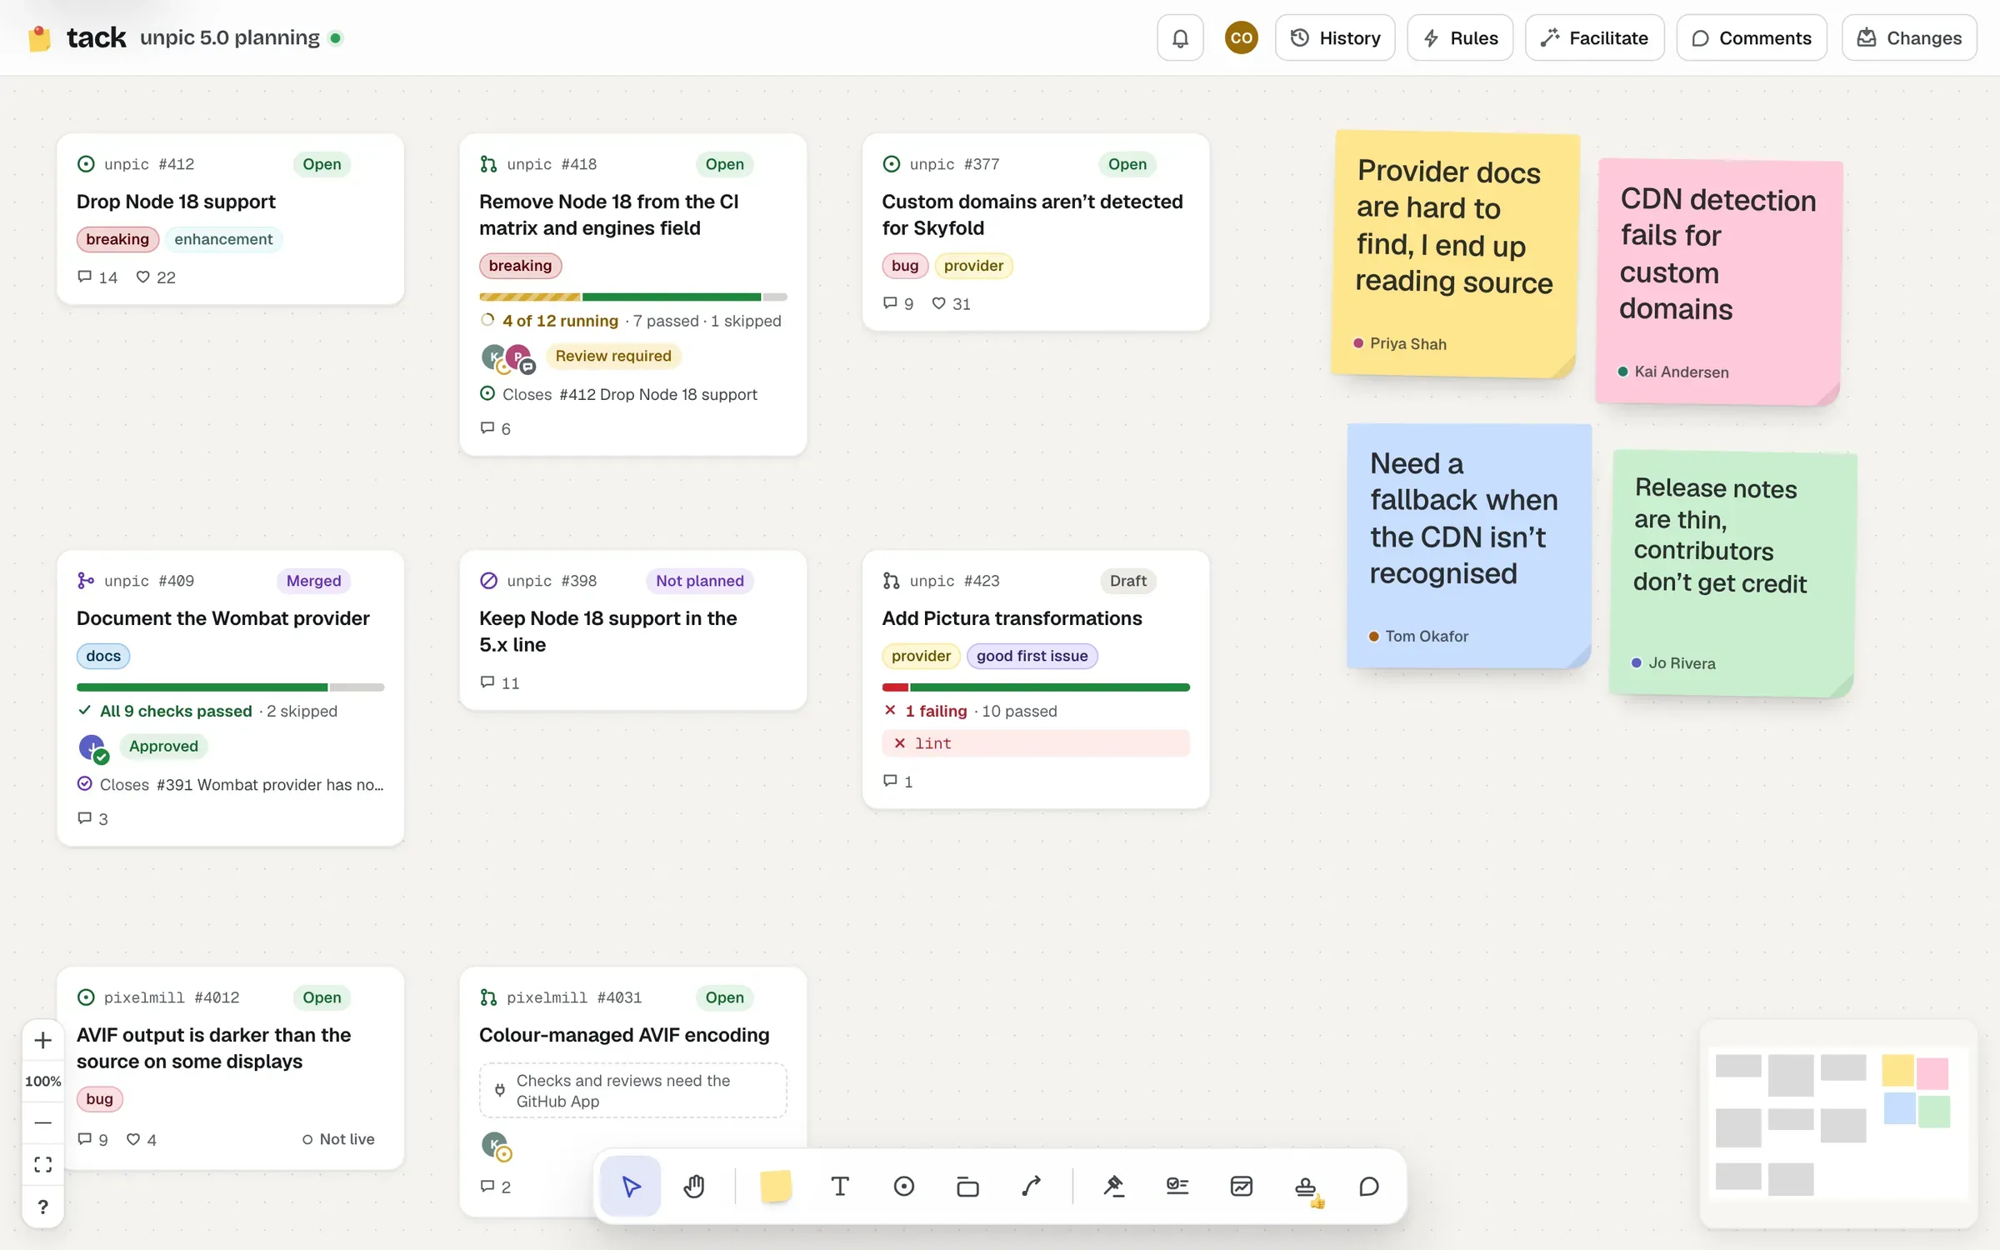Zoom out with the minus button
This screenshot has height=1250, width=2000.
tap(43, 1122)
